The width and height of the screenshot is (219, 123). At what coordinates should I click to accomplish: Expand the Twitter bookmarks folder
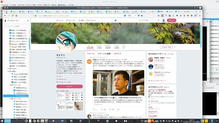[x=8, y=69]
